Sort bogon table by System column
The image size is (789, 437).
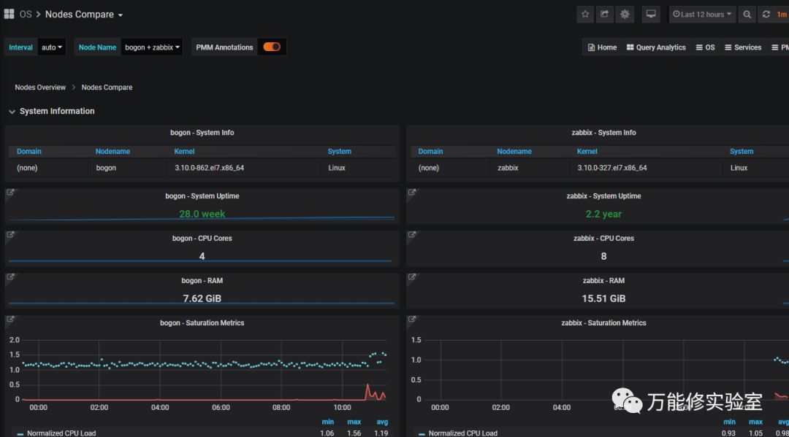pos(339,151)
